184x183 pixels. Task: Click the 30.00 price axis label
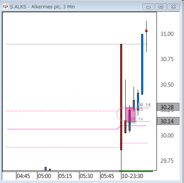167,136
